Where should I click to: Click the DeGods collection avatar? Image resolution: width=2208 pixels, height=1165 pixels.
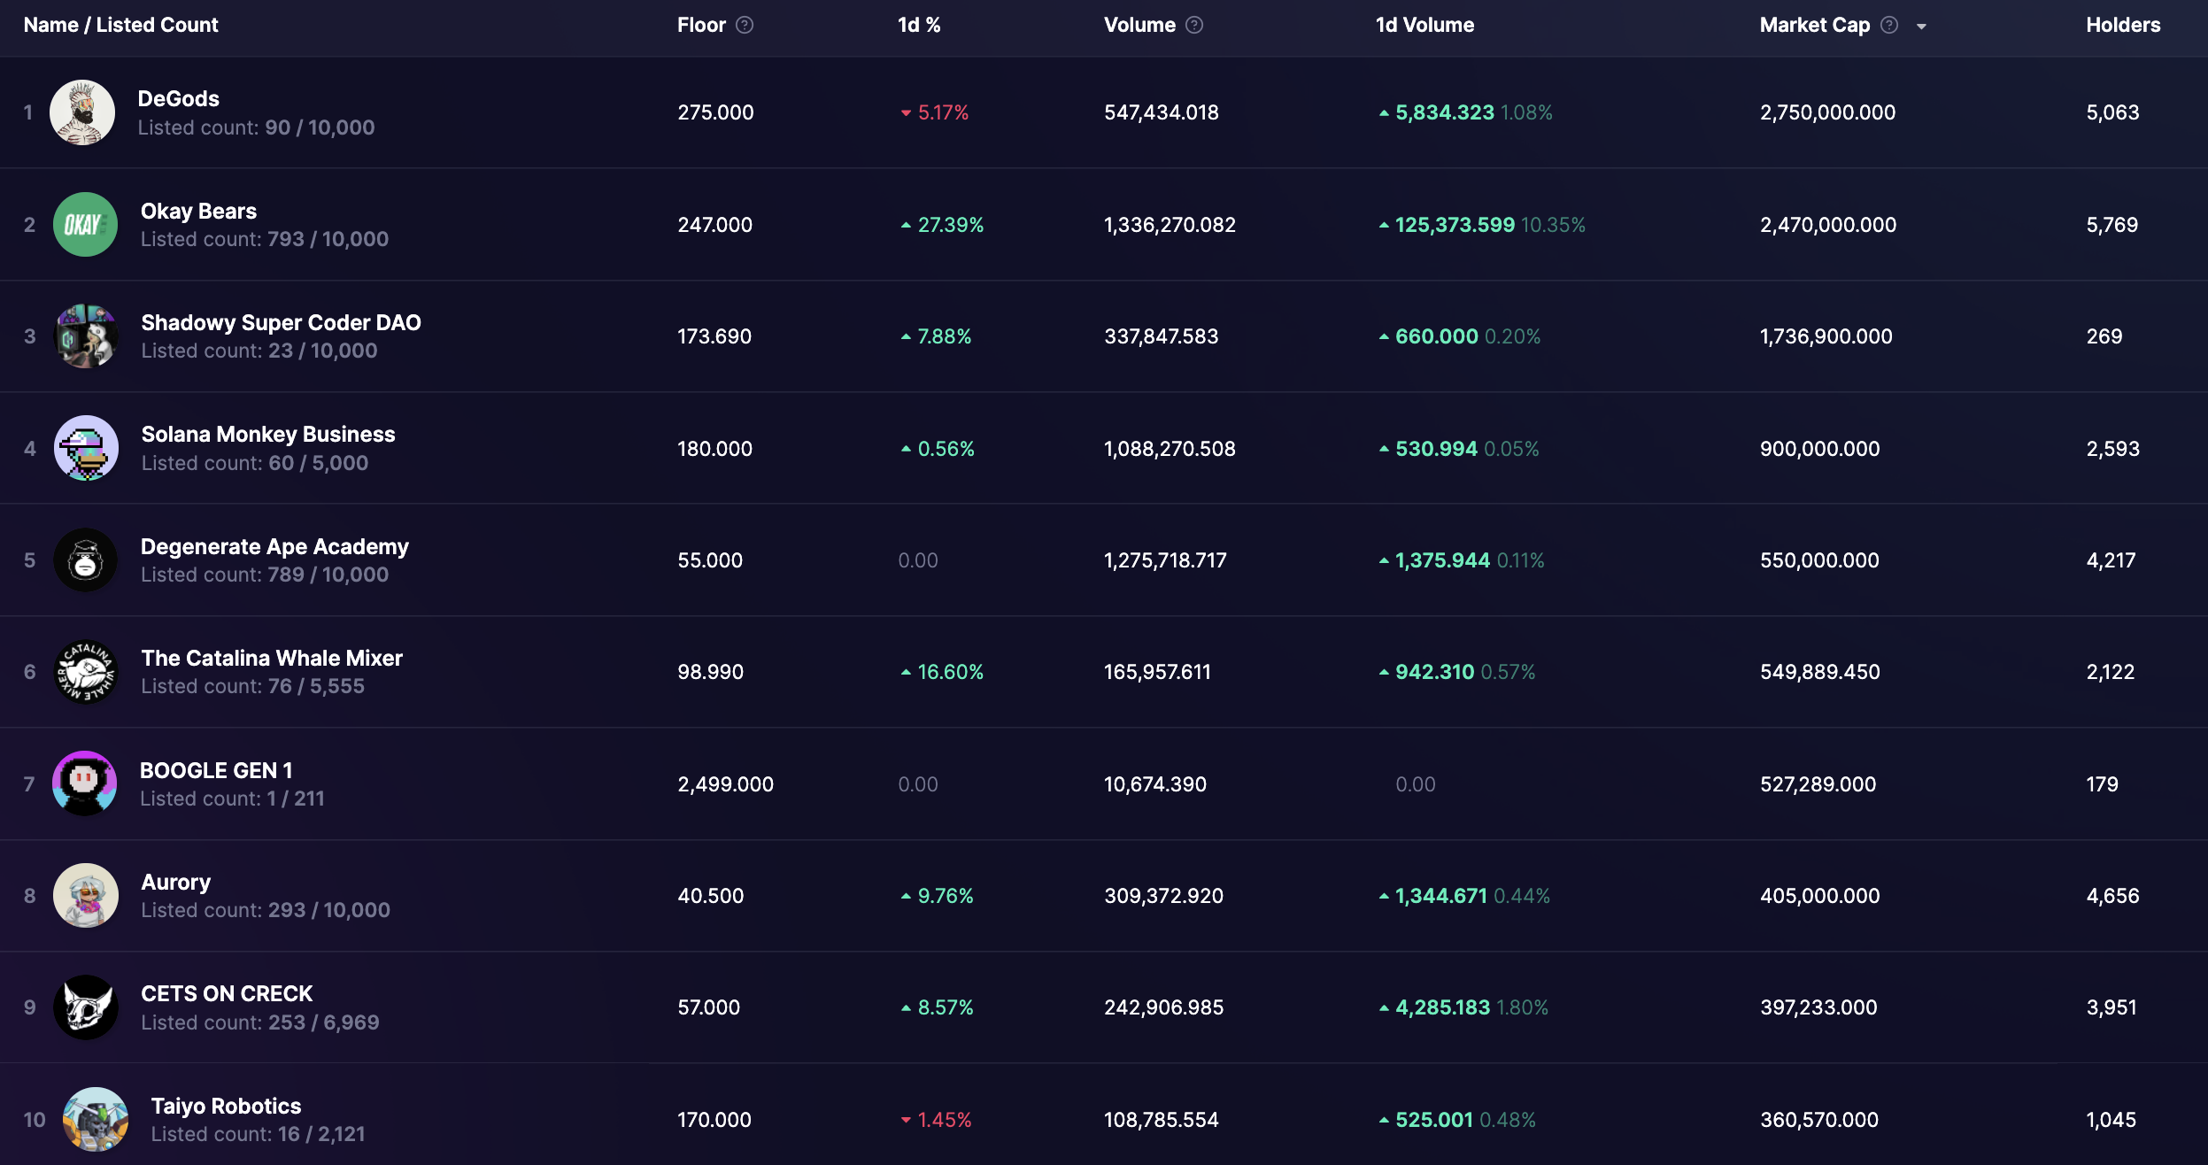coord(82,112)
